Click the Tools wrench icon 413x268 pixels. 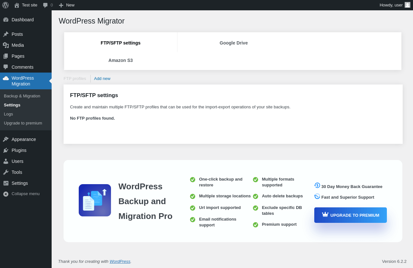pos(6,172)
